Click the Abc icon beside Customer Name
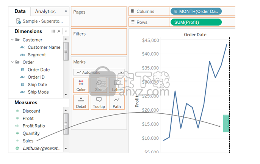Viewport: 260px width, 164px height. pyautogui.click(x=23, y=48)
